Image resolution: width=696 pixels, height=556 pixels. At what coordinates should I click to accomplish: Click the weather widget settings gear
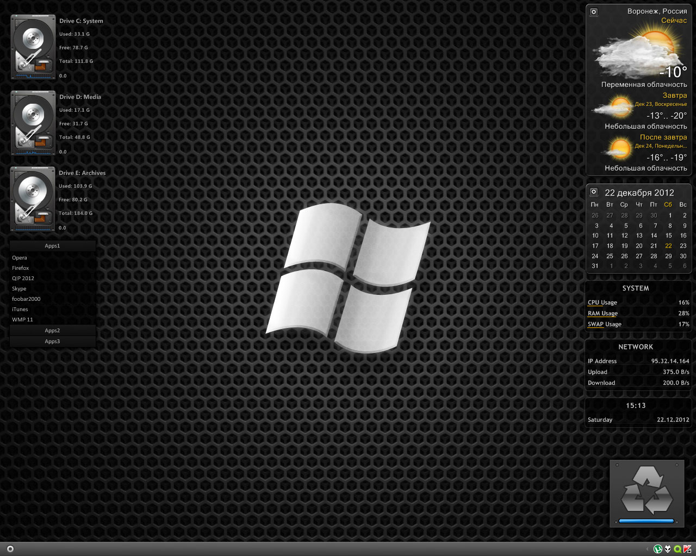[594, 12]
